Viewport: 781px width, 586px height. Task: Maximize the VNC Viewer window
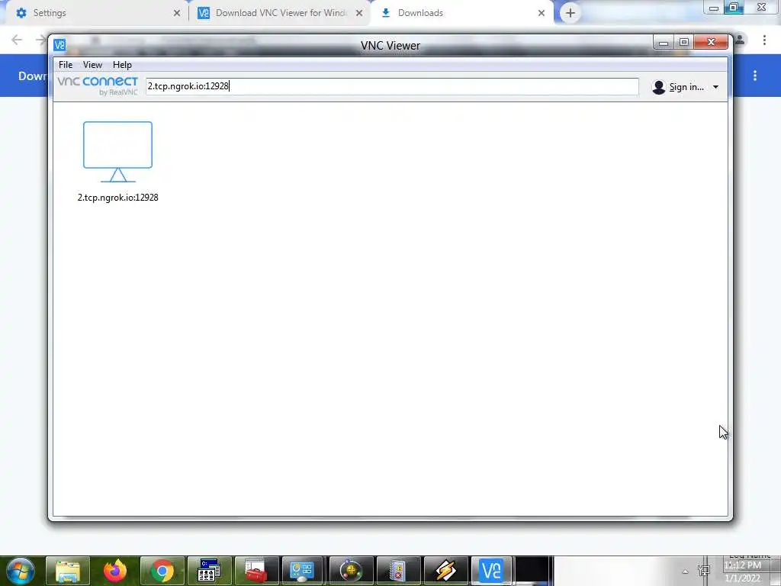pos(684,43)
